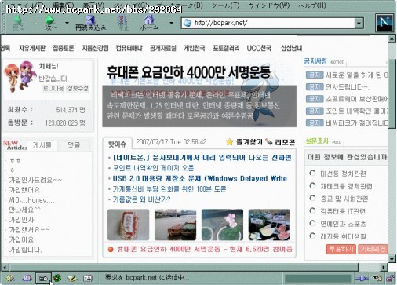Open 포토갤러리 in the site navigation
This screenshot has width=397, height=285.
226,48
